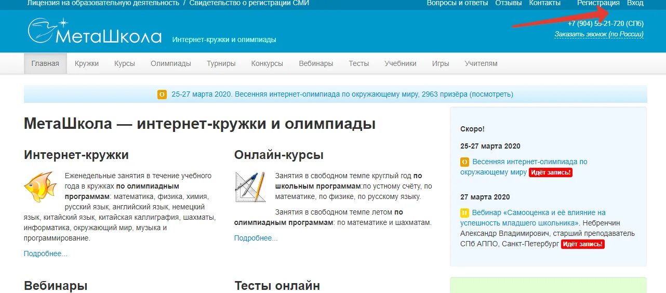Click the Онлайн-курсы heading
The height and width of the screenshot is (293, 666).
tap(279, 155)
